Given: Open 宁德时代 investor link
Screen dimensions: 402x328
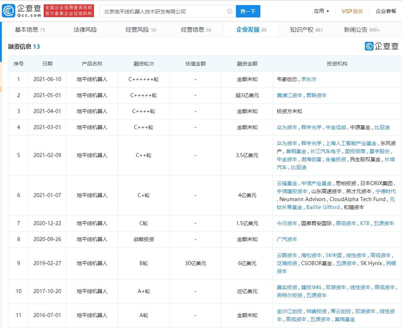Looking at the screenshot, I should 386,191.
